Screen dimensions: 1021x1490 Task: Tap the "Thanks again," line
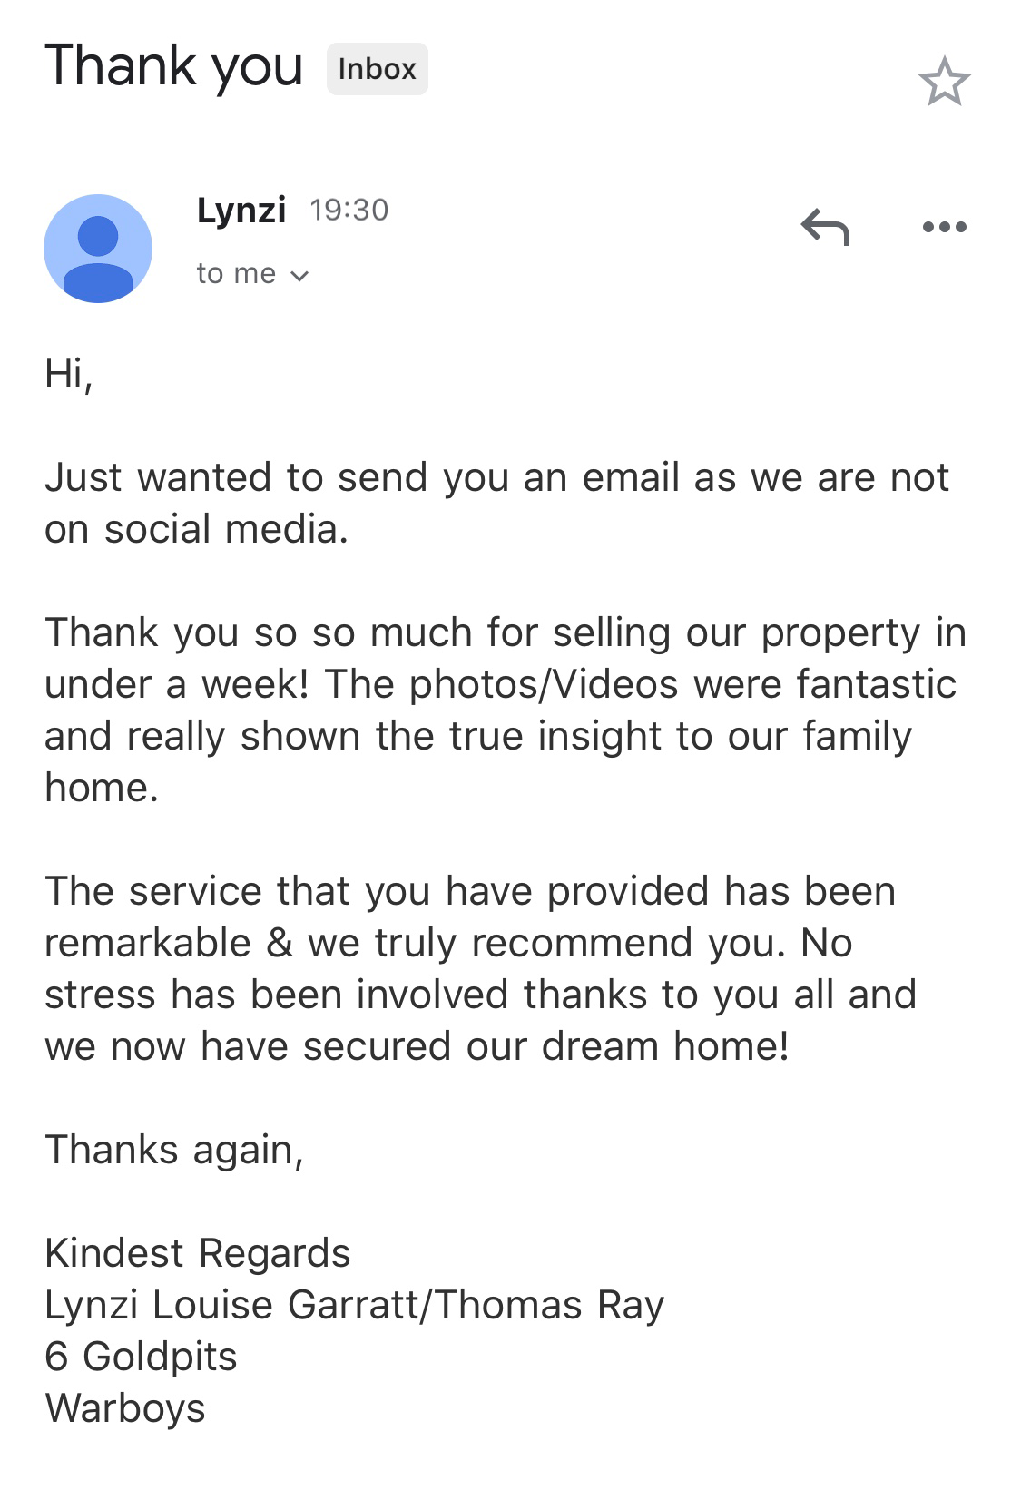(x=173, y=1150)
